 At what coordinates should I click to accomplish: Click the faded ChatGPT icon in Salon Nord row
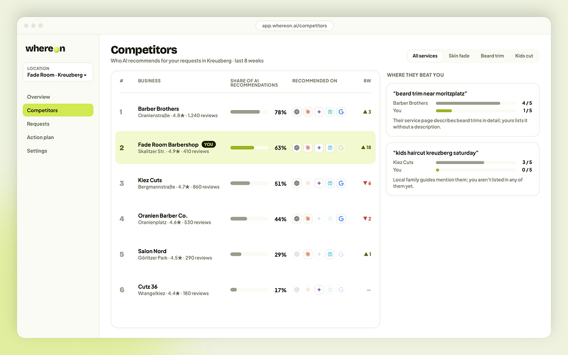click(x=296, y=254)
